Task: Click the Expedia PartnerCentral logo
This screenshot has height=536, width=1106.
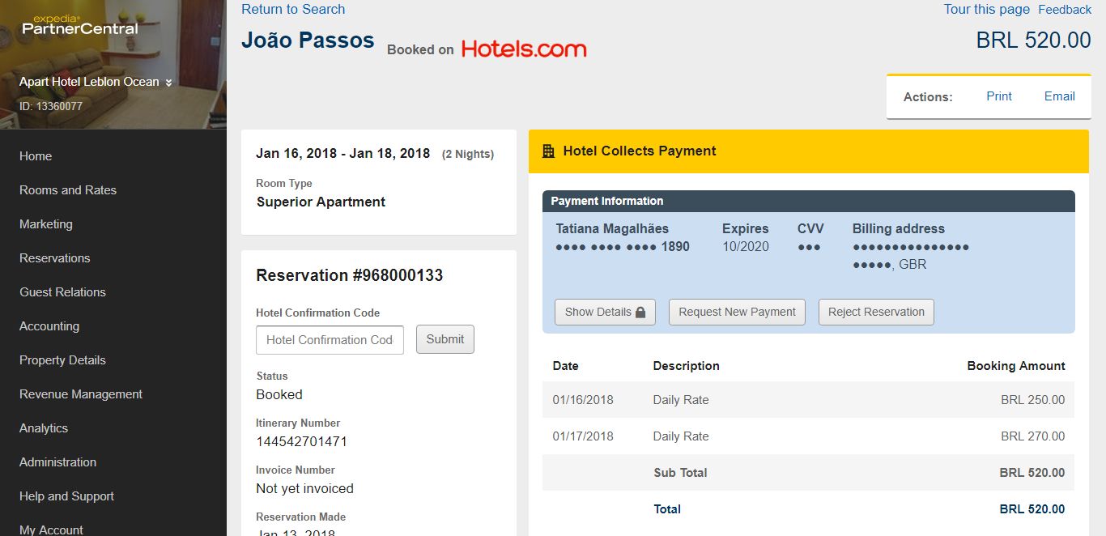Action: pos(79,25)
